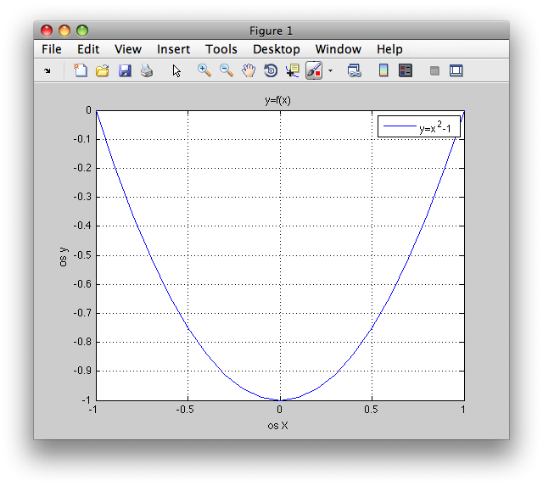Select the Edit Plot arrow tool
The height and width of the screenshot is (486, 543).
pyautogui.click(x=176, y=70)
